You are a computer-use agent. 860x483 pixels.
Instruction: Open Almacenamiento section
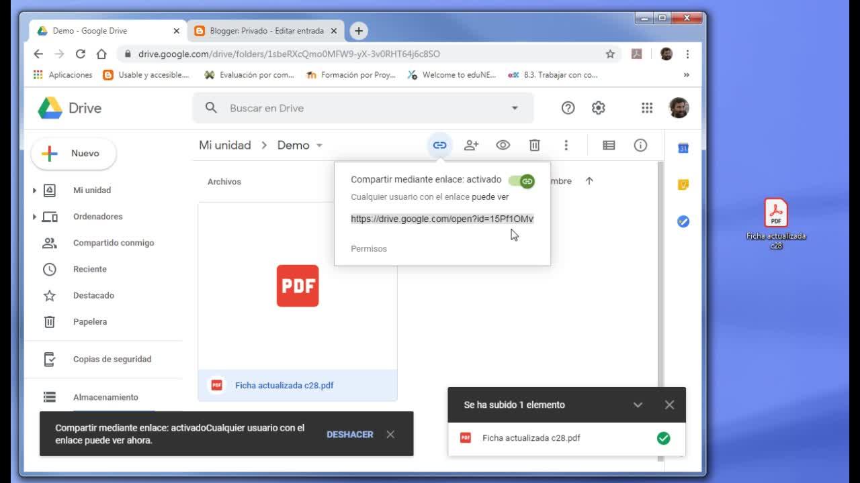[x=105, y=397]
